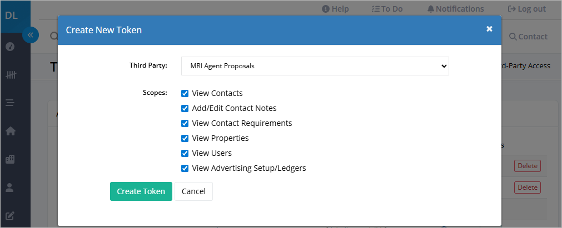562x228 pixels.
Task: Collapse the sidebar with the double-chevron icon
Action: [x=31, y=35]
